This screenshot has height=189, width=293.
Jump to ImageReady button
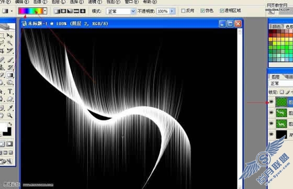pyautogui.click(x=6, y=161)
